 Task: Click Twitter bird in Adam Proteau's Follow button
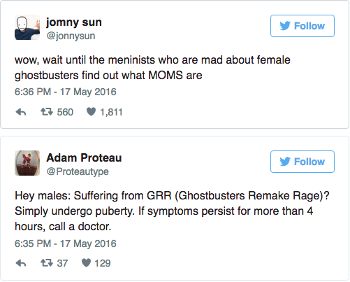(x=285, y=162)
